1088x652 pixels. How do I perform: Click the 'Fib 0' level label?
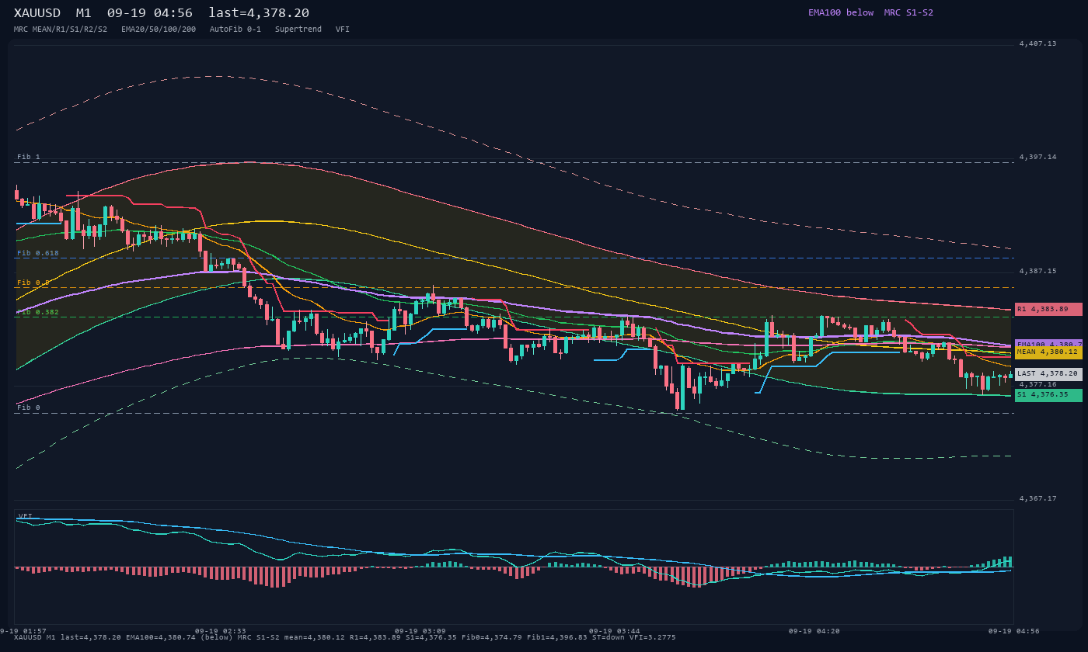point(29,407)
